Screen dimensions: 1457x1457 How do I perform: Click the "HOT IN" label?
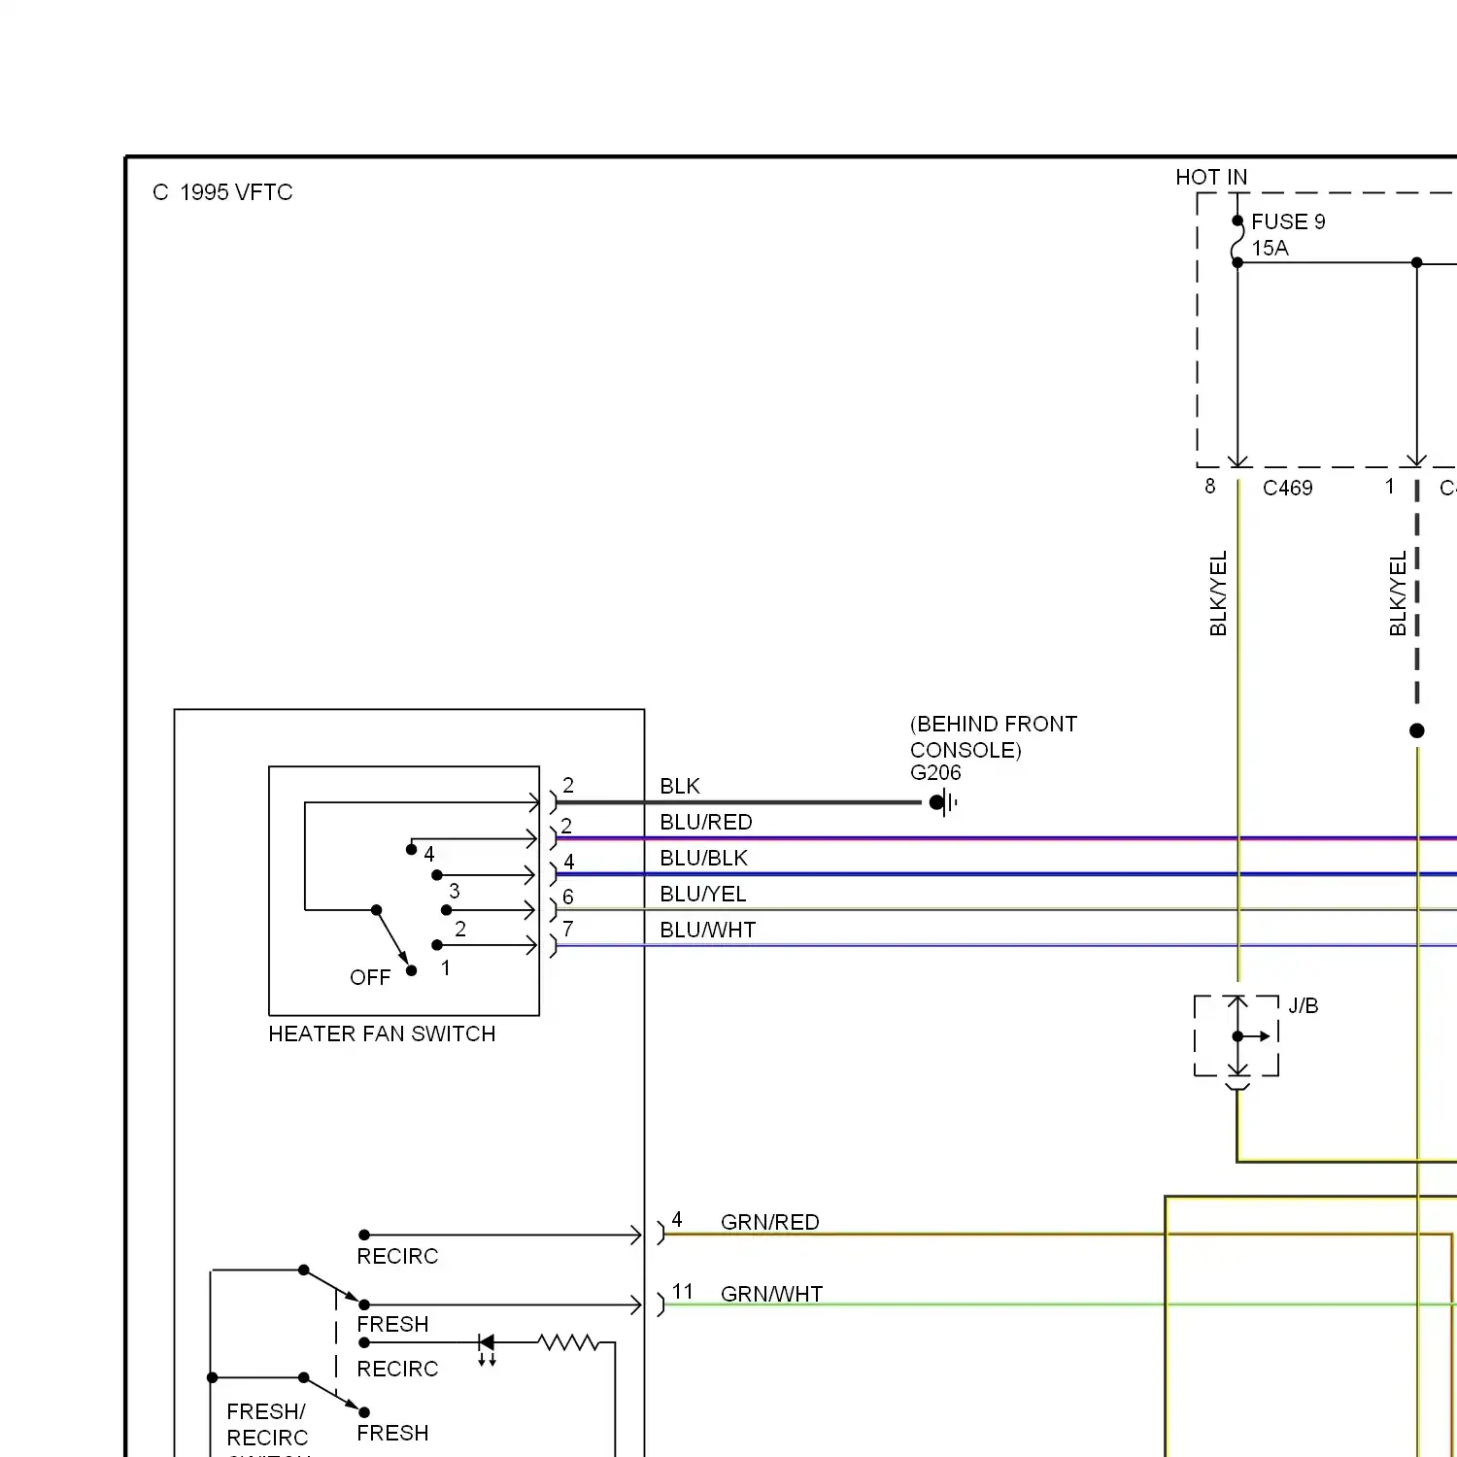point(1211,177)
